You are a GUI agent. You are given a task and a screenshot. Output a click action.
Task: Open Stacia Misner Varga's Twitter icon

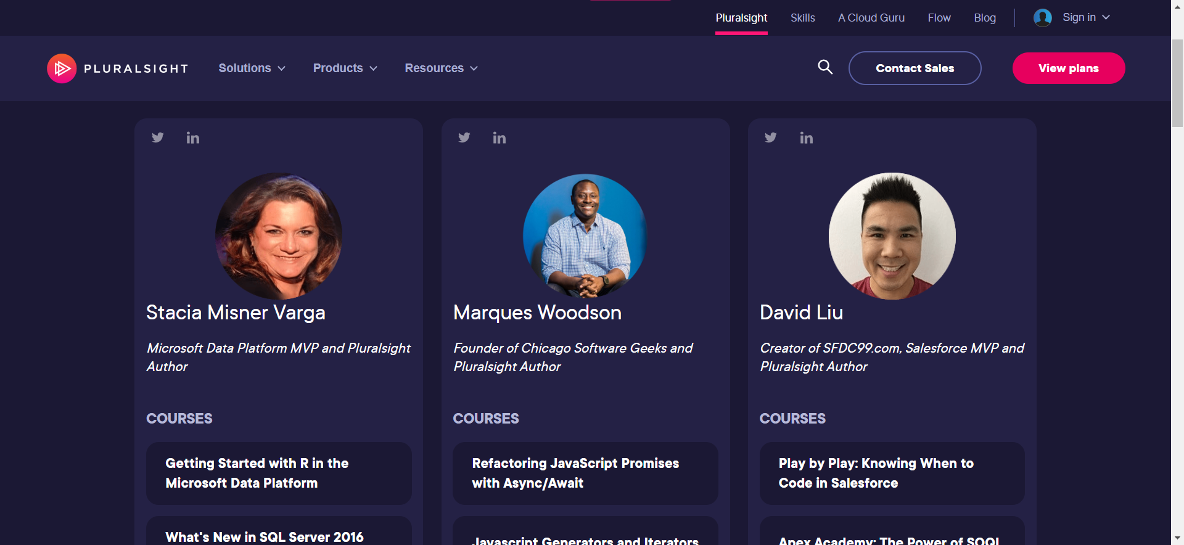(x=158, y=137)
